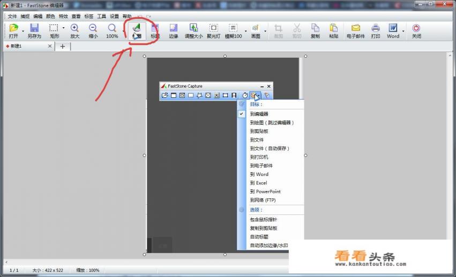Open the 设置 (Settings) menu
The width and height of the screenshot is (456, 277).
pos(114,16)
